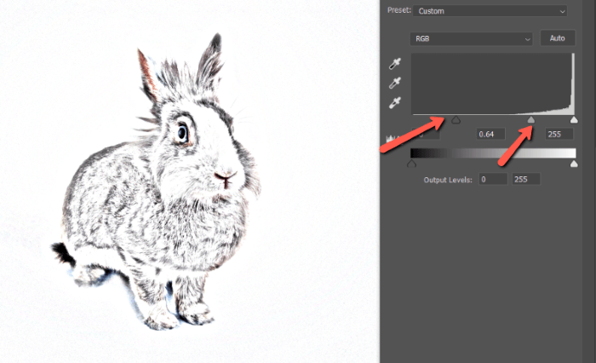This screenshot has height=363, width=596.
Task: Click the gray midtone input slider handle
Action: (x=532, y=121)
